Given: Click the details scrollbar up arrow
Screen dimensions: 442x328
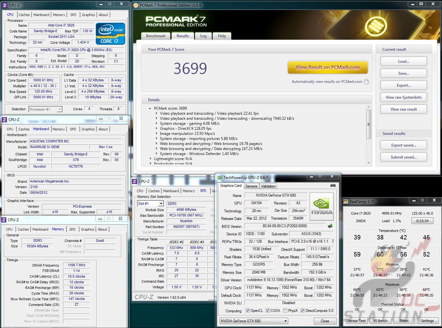Looking at the screenshot, I should coord(369,107).
